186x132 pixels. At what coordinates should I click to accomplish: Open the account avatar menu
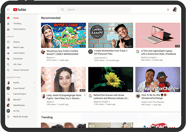175,10
